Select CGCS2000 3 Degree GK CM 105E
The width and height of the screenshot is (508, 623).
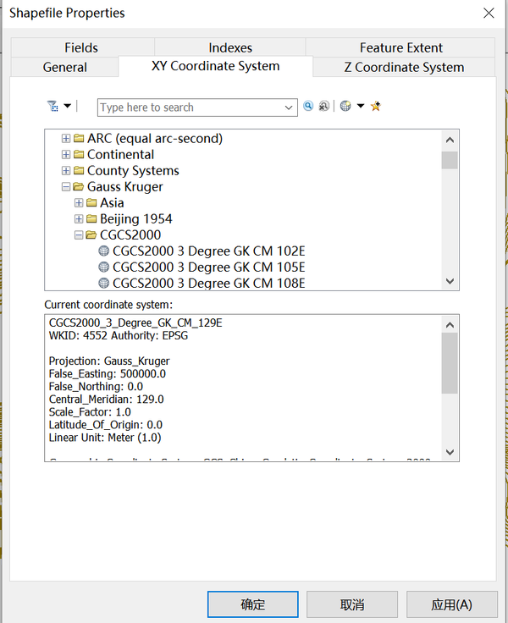[x=208, y=267]
